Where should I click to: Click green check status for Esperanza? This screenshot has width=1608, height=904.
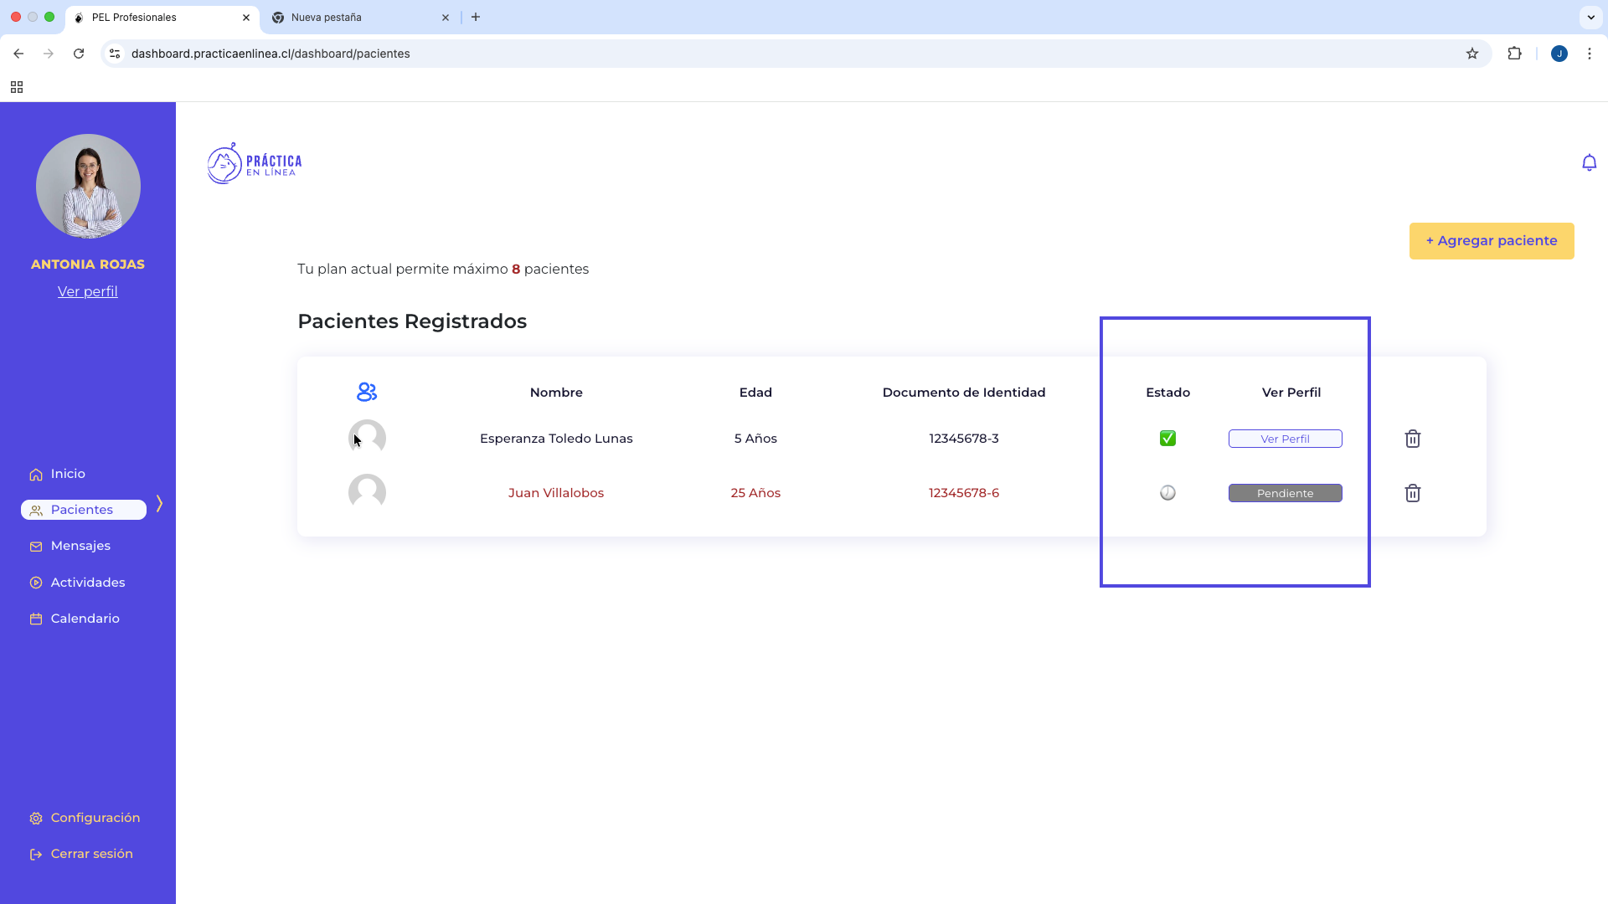1167,439
